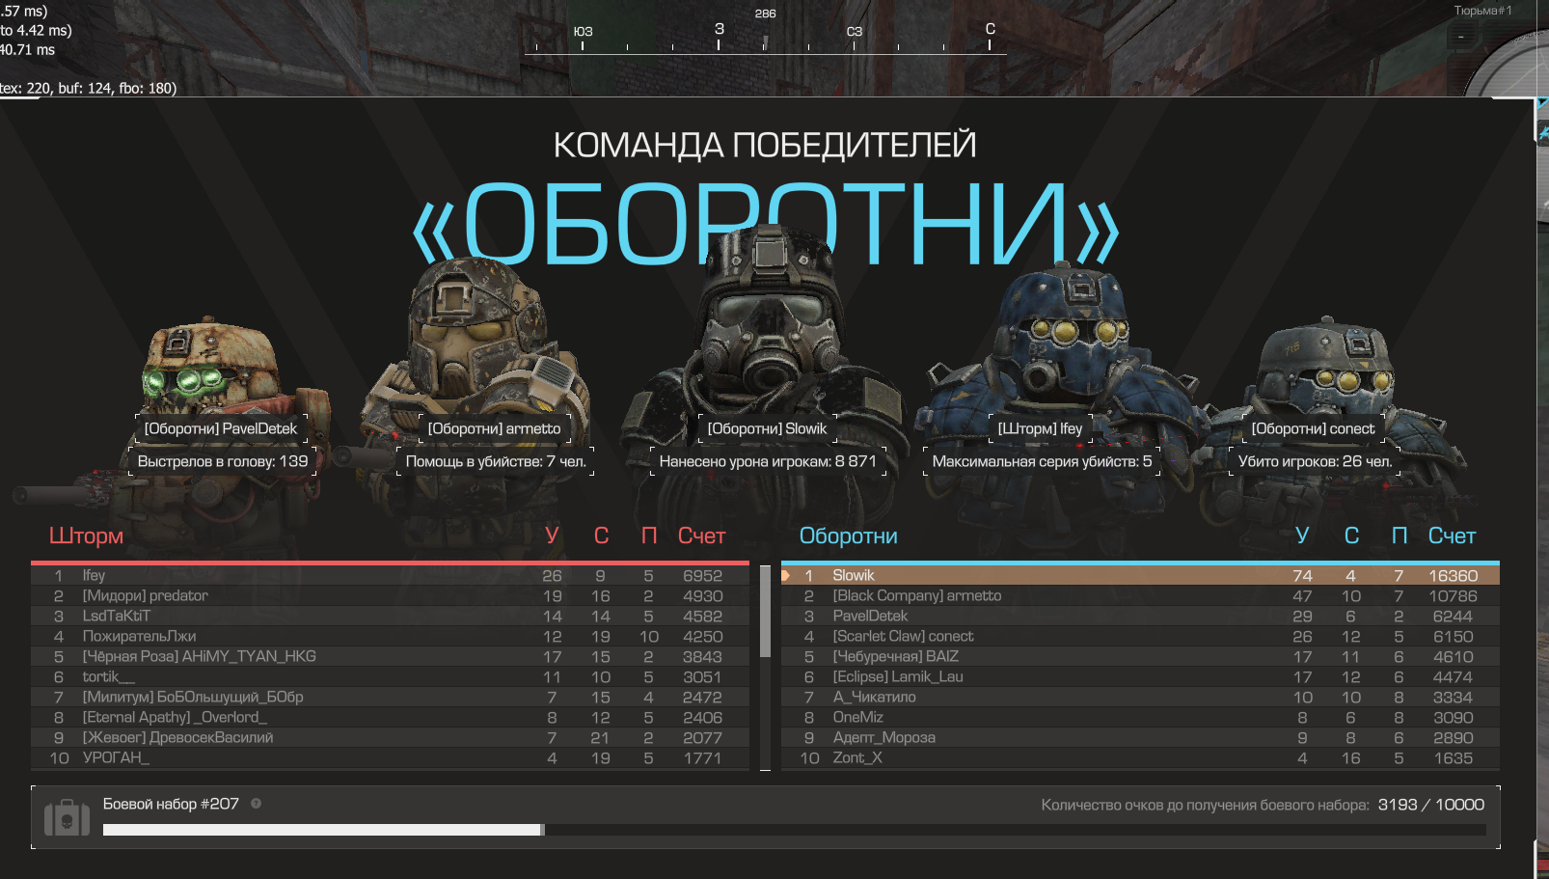Click the [Оборотни] Slowik name label
1549x879 pixels.
coord(767,428)
